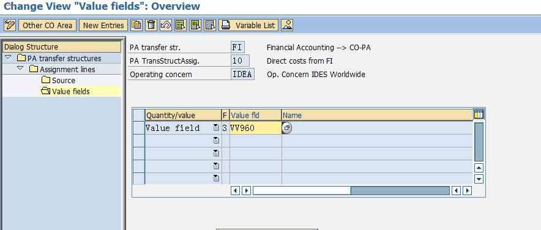Viewport: 541px width, 230px height.
Task: Click the table select-all corner cell
Action: [139, 115]
